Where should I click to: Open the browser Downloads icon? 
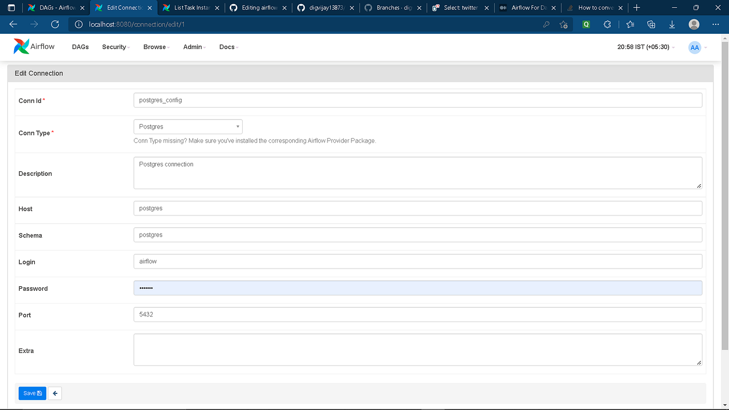pyautogui.click(x=672, y=24)
